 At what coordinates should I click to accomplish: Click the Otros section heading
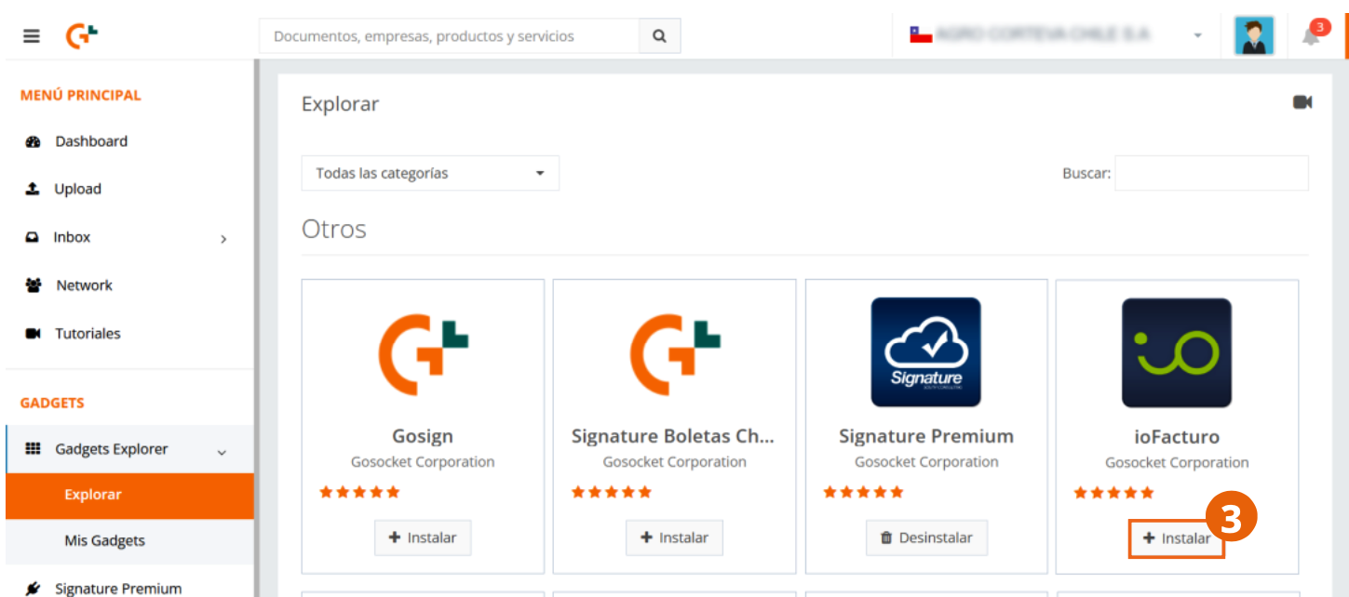(334, 229)
